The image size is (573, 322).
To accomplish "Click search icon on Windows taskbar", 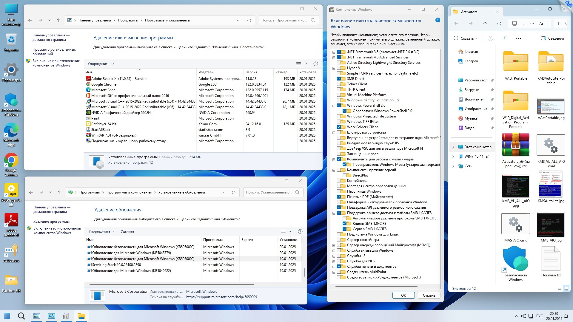I will pyautogui.click(x=21, y=316).
